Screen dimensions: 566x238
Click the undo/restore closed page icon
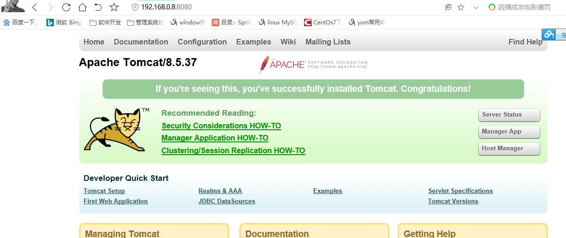point(98,7)
